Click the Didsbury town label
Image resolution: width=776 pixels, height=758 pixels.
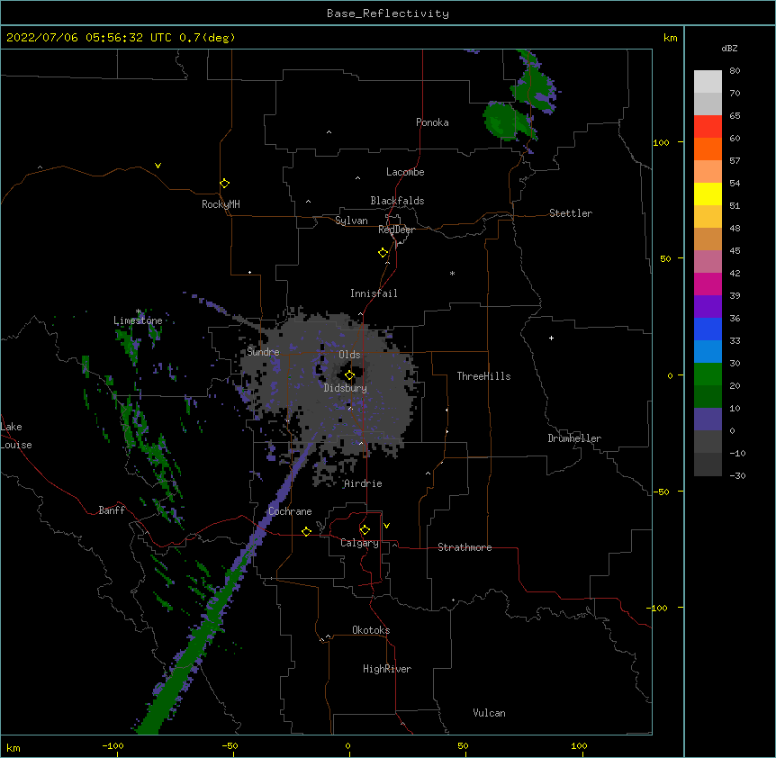coord(346,388)
